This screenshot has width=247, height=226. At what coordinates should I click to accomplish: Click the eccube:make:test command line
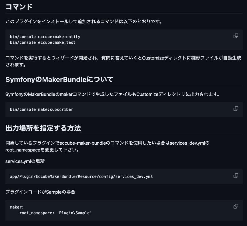point(43,42)
